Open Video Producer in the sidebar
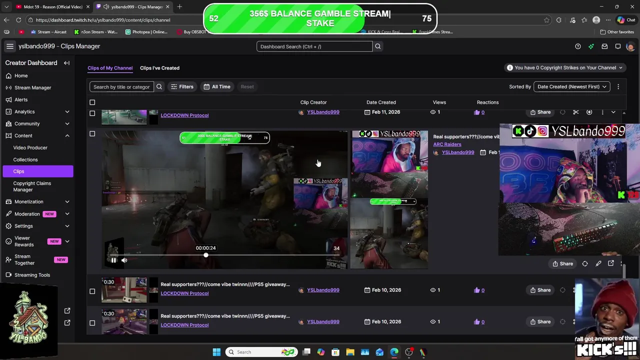 (x=30, y=147)
